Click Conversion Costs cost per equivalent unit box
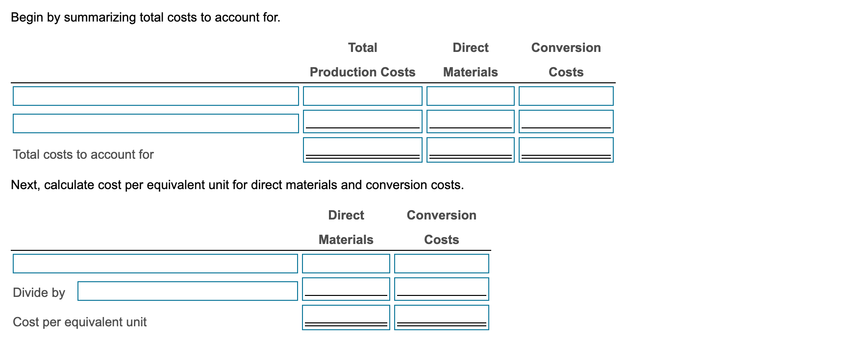 pyautogui.click(x=441, y=318)
